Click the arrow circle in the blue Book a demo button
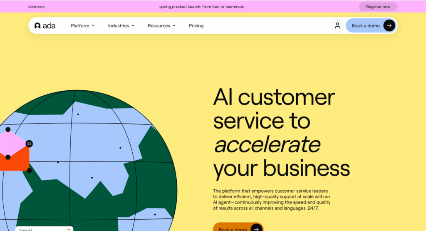The height and width of the screenshot is (231, 426). 389,25
